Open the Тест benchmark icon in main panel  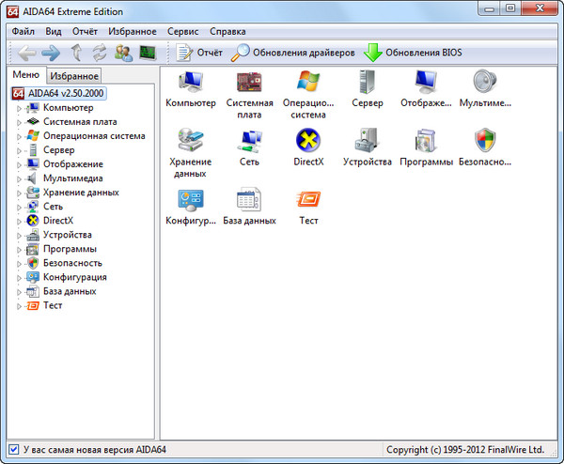pos(308,200)
